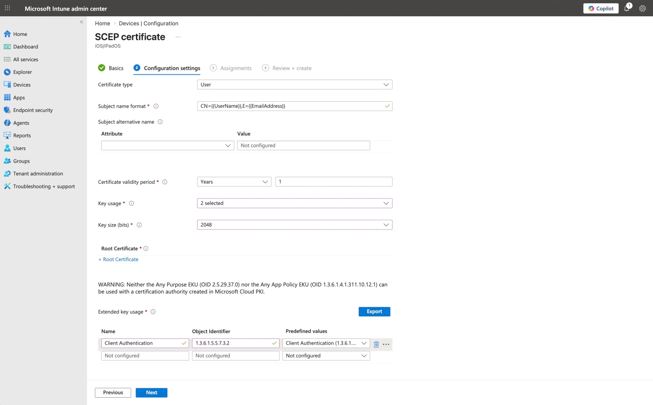The width and height of the screenshot is (653, 405).
Task: Show info for Extended key usage
Action: [153, 312]
